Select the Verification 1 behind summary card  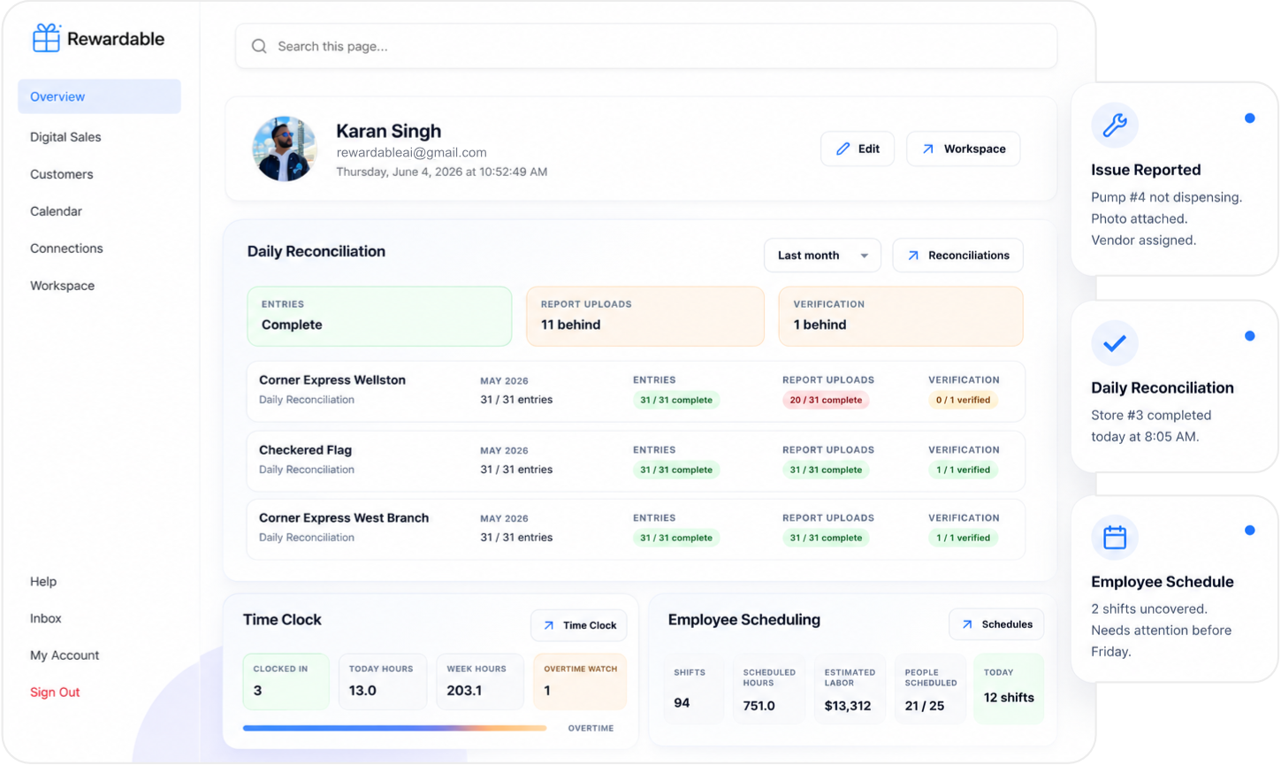tap(901, 316)
